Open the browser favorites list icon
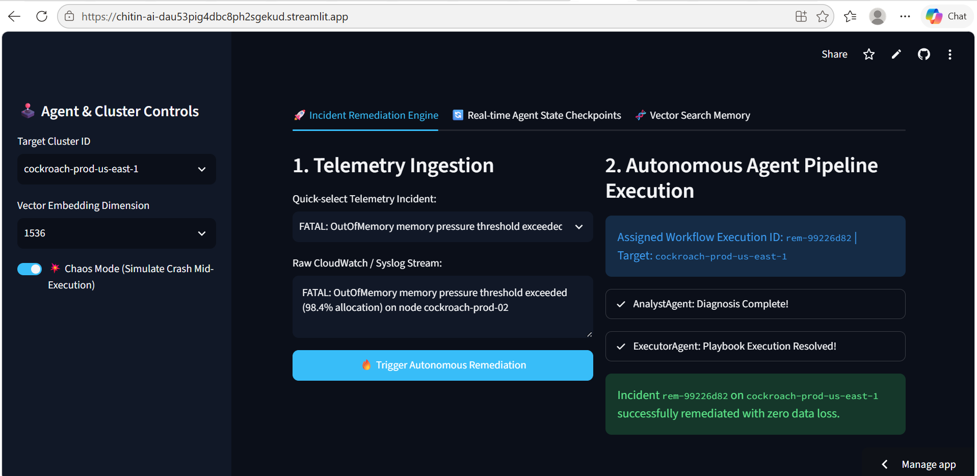The width and height of the screenshot is (977, 476). [850, 16]
